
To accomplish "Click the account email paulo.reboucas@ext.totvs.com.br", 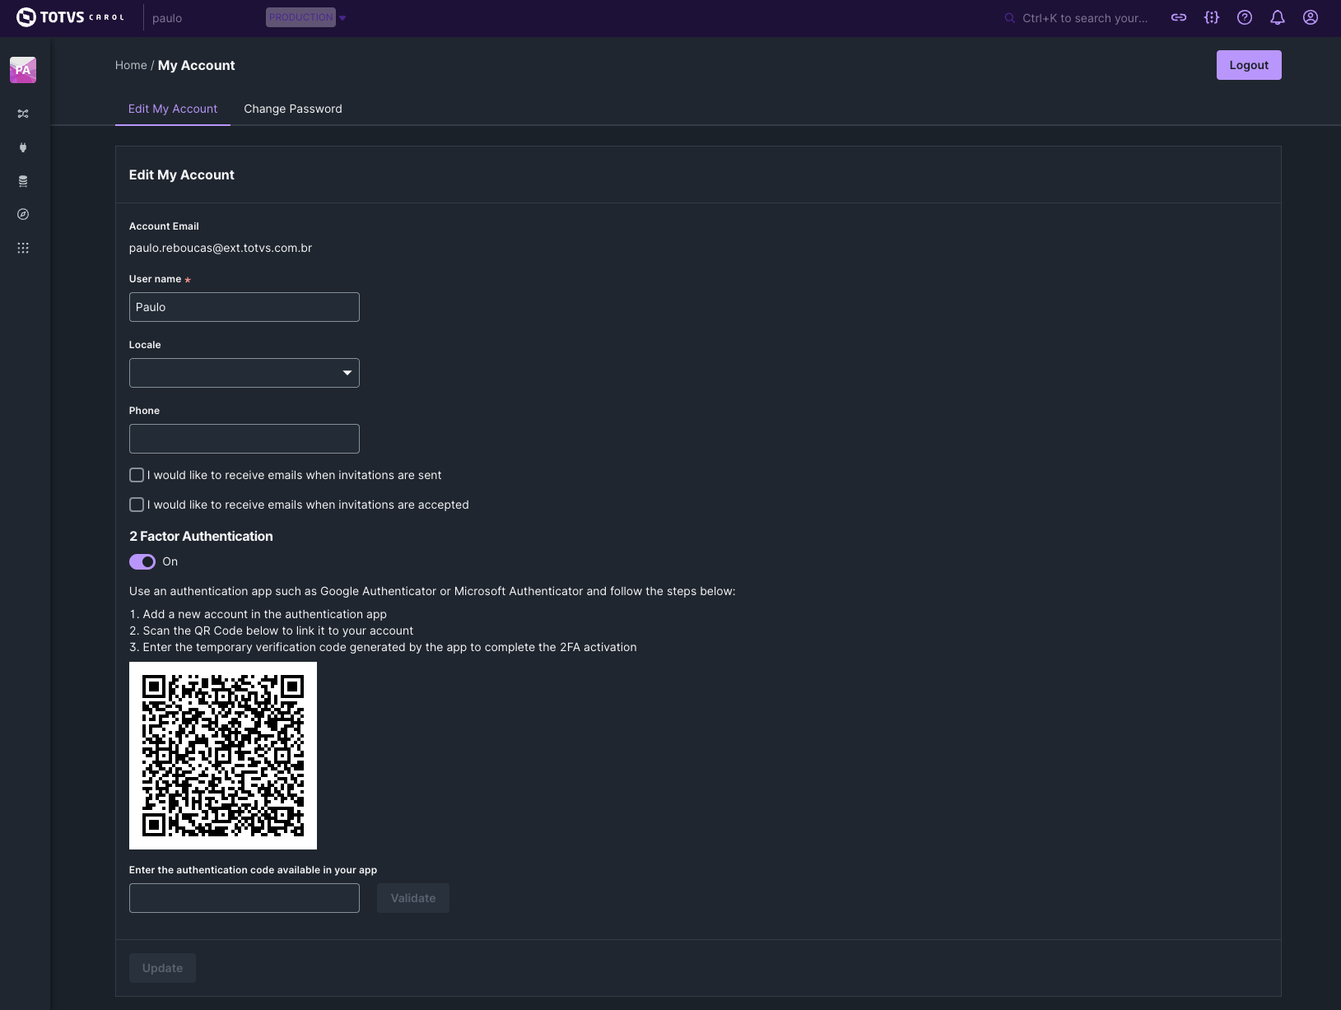I will click(x=221, y=248).
